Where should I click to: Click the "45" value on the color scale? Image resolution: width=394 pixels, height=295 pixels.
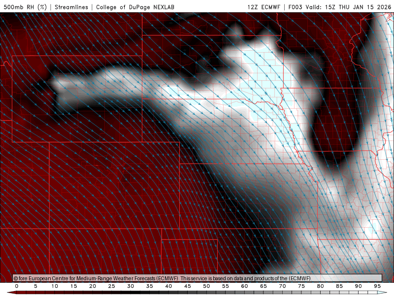click(x=188, y=286)
